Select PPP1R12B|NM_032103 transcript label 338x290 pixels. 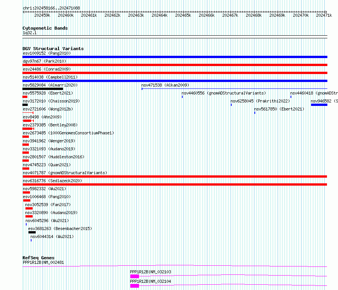tap(150, 272)
